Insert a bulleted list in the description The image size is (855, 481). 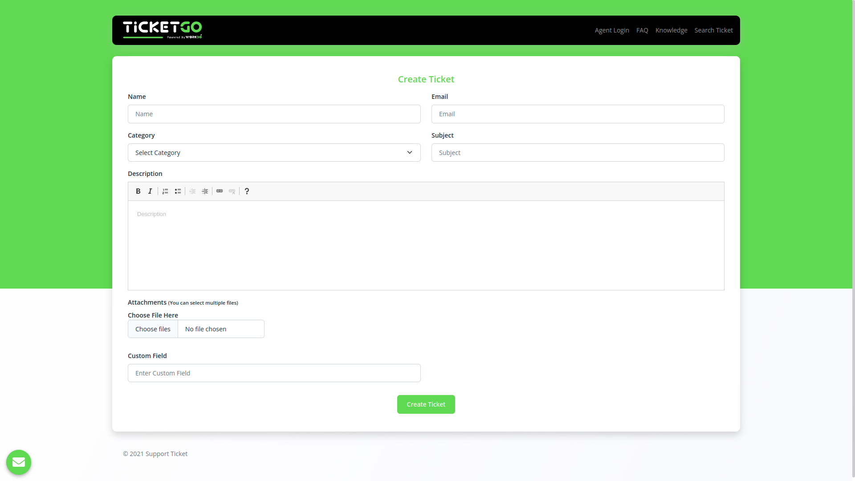click(178, 191)
